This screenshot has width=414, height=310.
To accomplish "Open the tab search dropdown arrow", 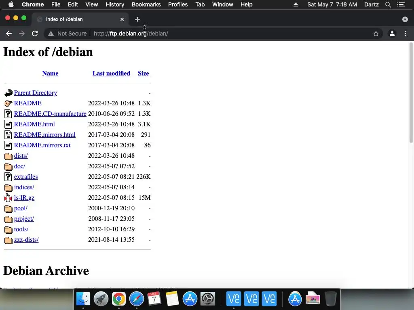I will tap(405, 19).
